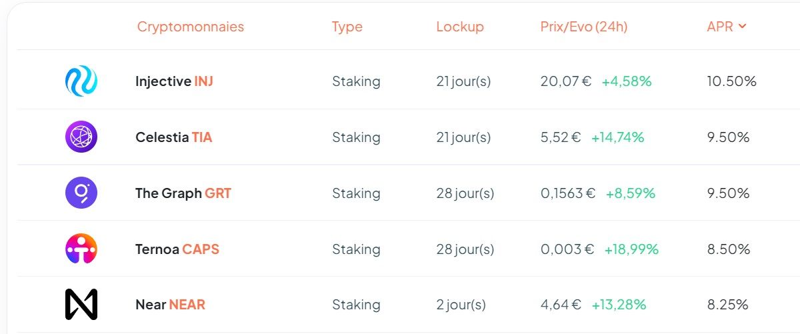The width and height of the screenshot is (800, 334).
Task: Sort by APR using the chevron arrow
Action: coord(743,27)
